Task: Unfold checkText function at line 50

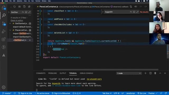Action: click(x=41, y=11)
